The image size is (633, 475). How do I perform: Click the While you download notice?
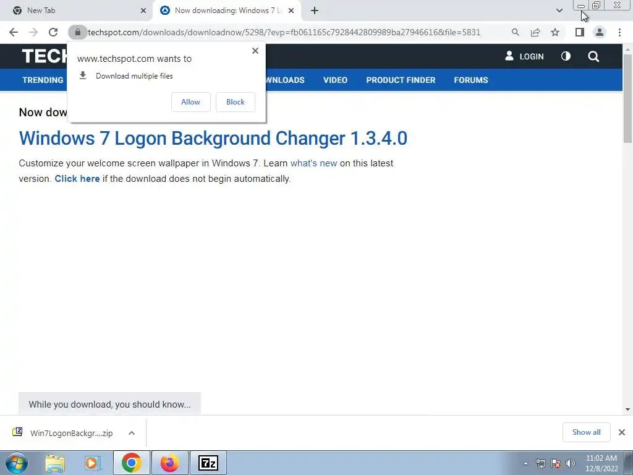click(109, 404)
